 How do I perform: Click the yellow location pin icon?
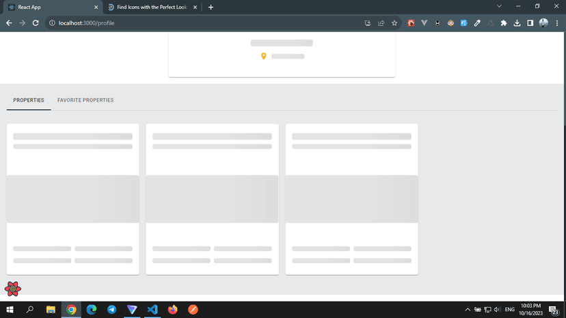point(264,56)
